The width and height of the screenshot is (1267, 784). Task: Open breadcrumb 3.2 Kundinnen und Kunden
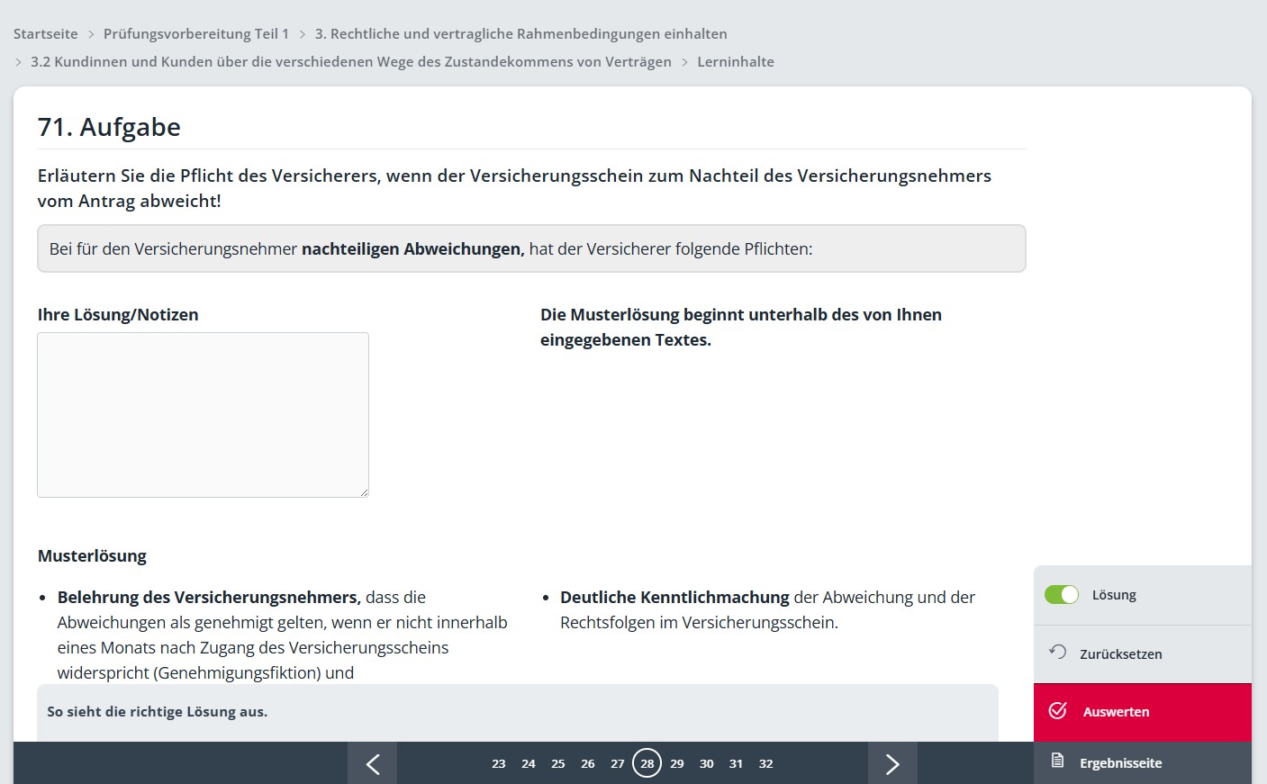point(351,61)
